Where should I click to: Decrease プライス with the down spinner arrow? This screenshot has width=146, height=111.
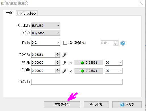tap(58, 56)
